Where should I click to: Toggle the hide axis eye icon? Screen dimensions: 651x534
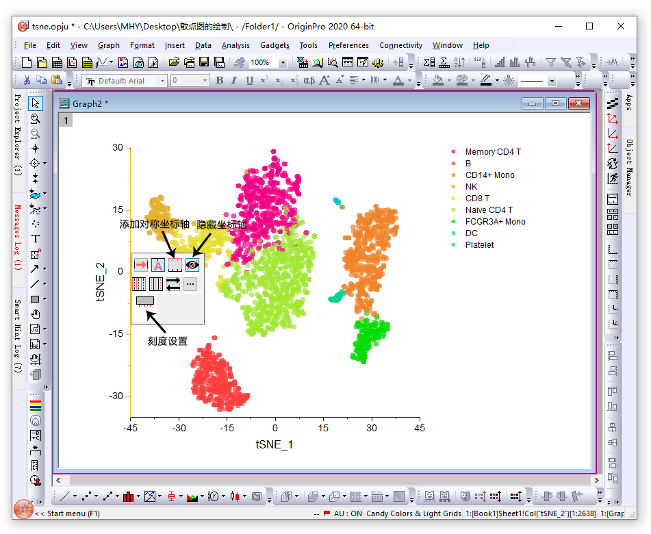pyautogui.click(x=192, y=264)
